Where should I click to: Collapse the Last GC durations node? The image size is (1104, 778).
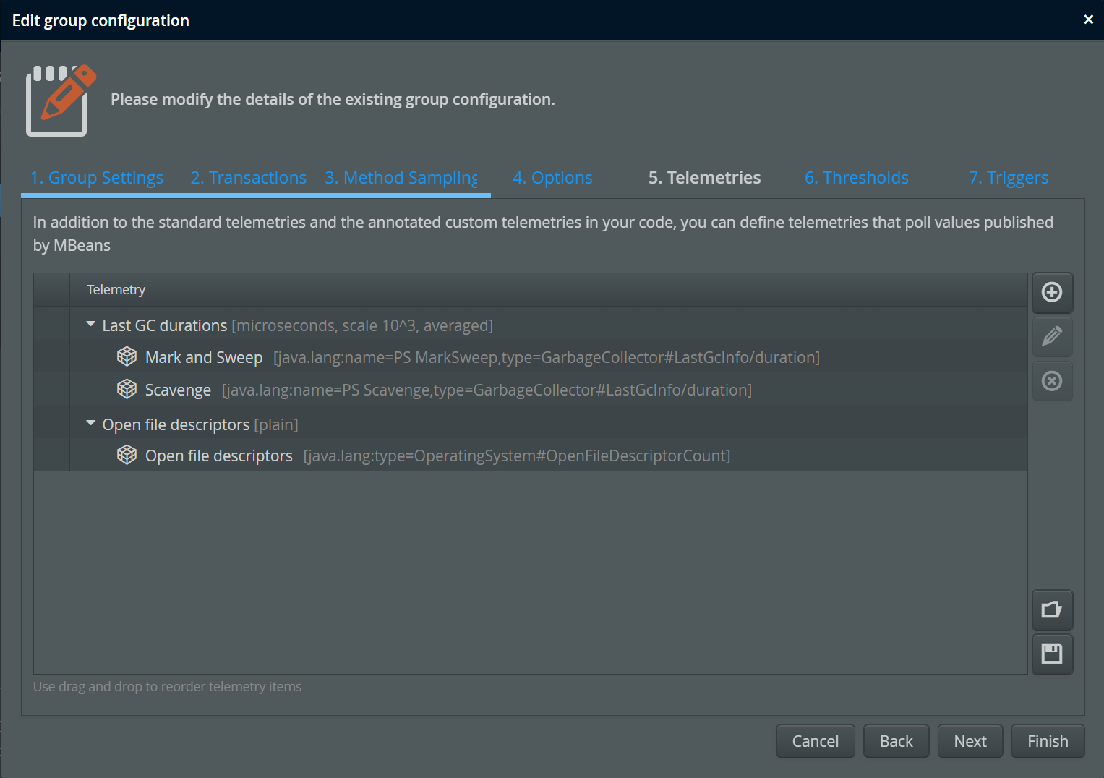90,325
